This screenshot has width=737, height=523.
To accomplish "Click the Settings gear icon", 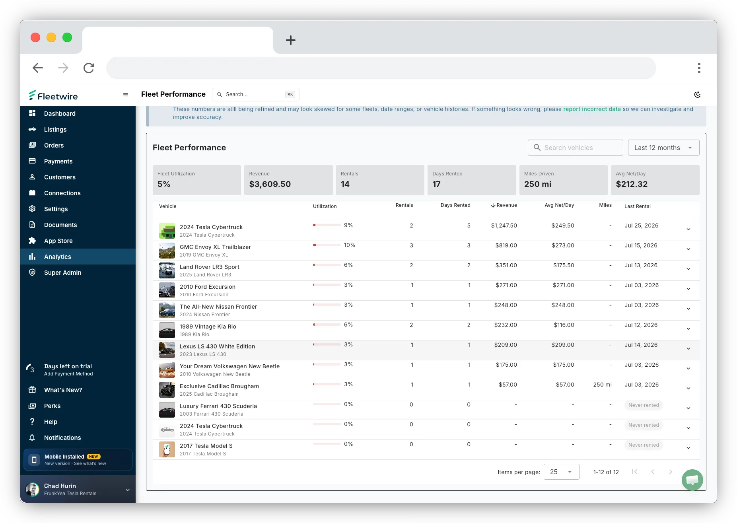I will 32,209.
